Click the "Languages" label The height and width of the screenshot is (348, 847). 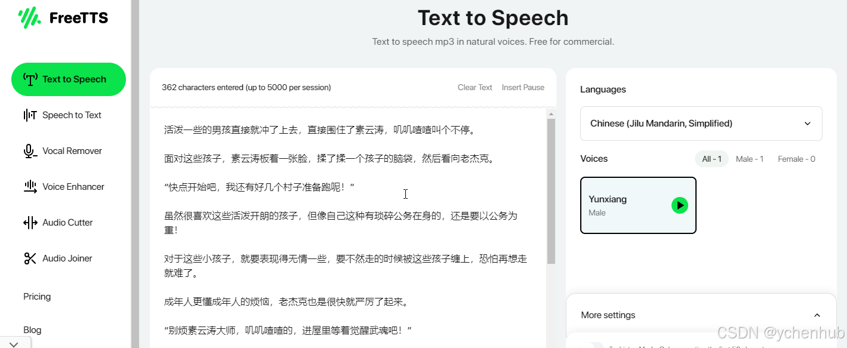pyautogui.click(x=603, y=90)
